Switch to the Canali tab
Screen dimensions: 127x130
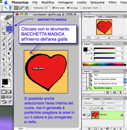point(97,99)
